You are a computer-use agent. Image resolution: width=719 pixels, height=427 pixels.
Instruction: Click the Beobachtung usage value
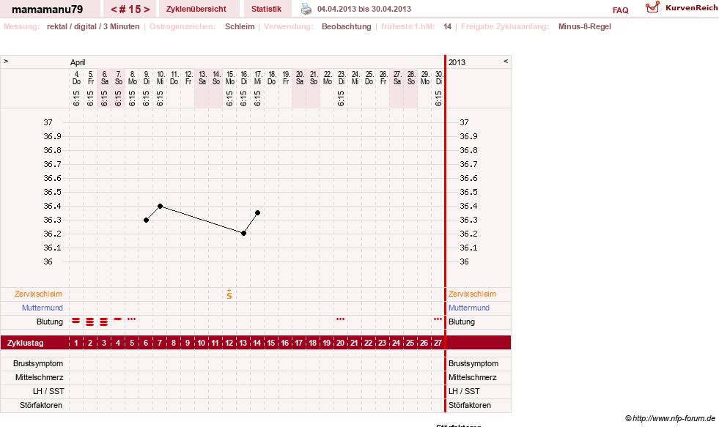coord(346,26)
